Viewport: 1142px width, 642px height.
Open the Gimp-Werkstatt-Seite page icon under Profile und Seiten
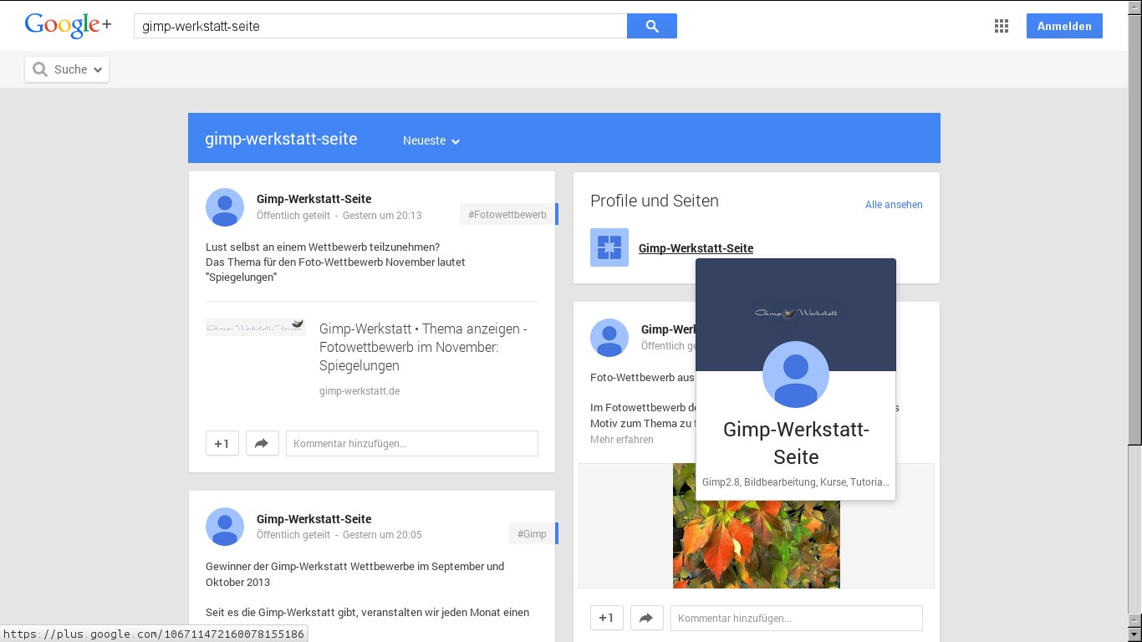click(x=609, y=247)
